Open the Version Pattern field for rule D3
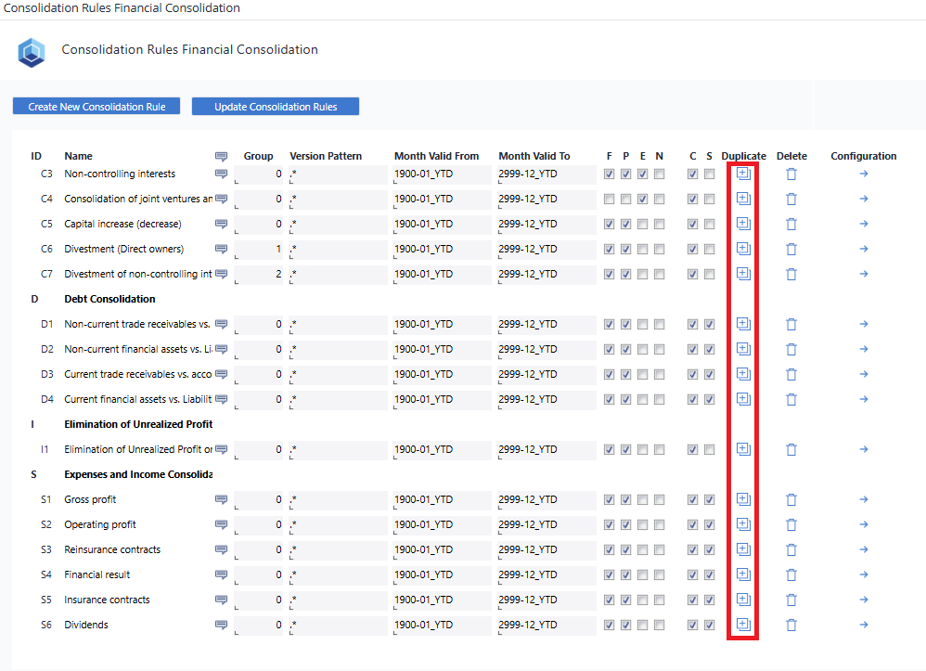The image size is (926, 671). [x=339, y=374]
